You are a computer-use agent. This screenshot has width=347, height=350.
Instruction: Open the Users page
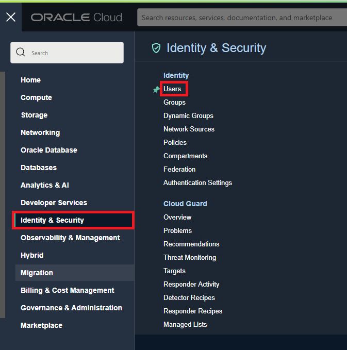172,89
